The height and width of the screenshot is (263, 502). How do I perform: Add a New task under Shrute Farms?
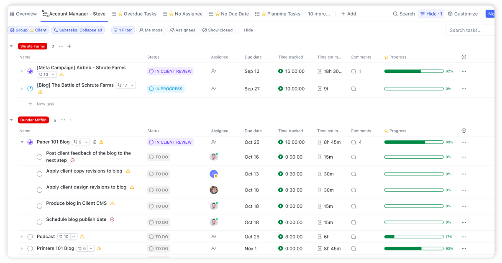point(41,103)
